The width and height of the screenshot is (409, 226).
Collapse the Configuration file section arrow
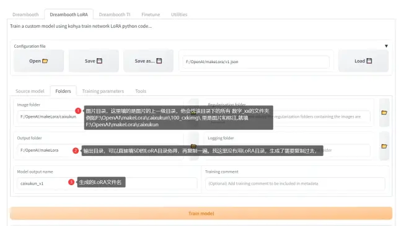click(x=386, y=46)
